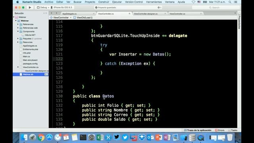Click the options button on Webinar.db row
Viewport: 254px width, 143px height.
[x=46, y=74]
